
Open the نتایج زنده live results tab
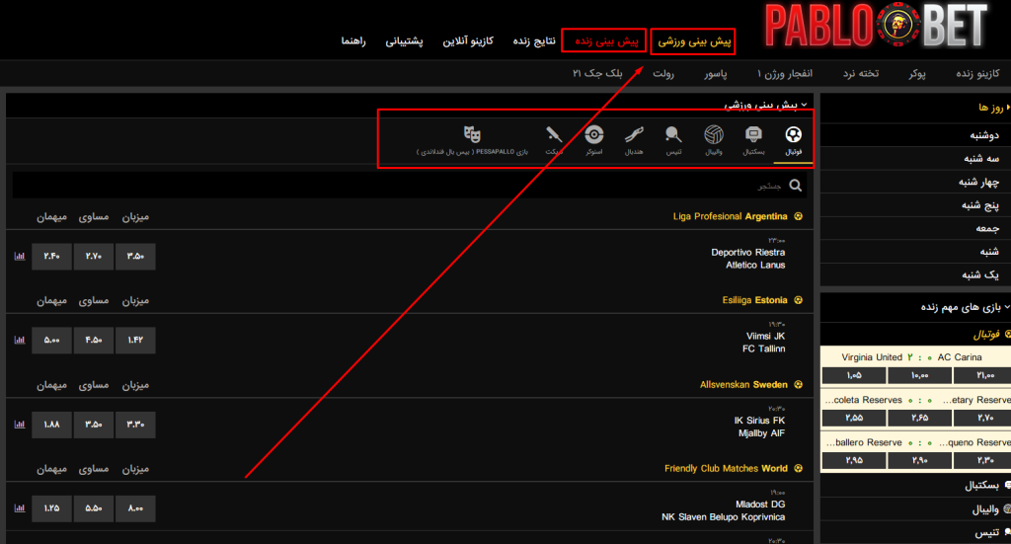(x=534, y=41)
